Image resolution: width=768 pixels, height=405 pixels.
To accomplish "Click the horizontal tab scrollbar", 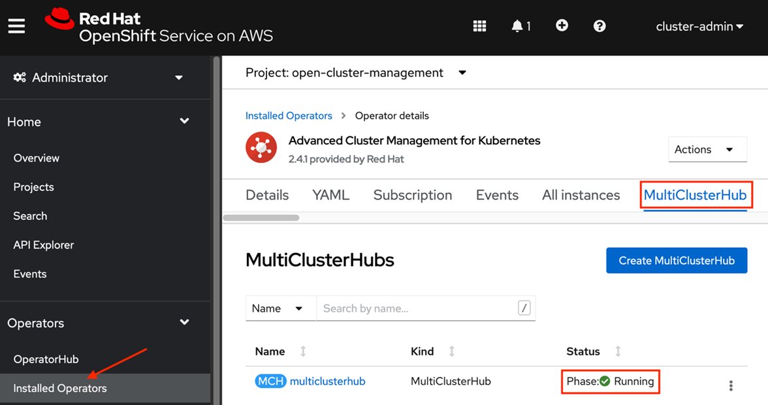I will point(261,218).
